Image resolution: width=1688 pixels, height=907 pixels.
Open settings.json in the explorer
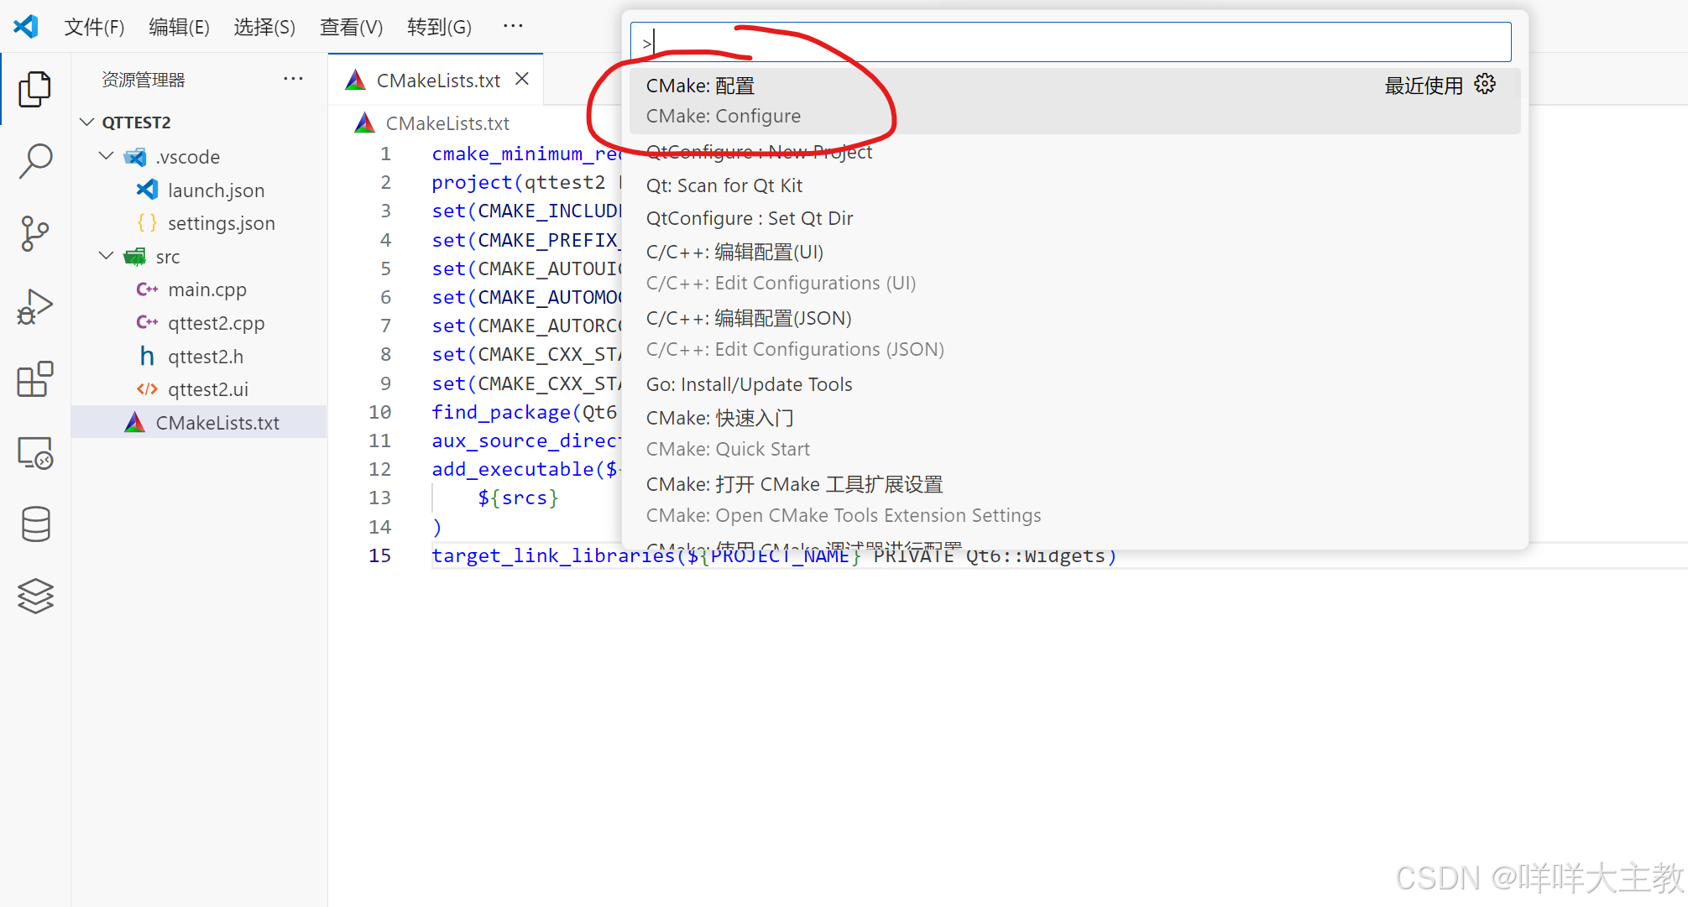(199, 223)
